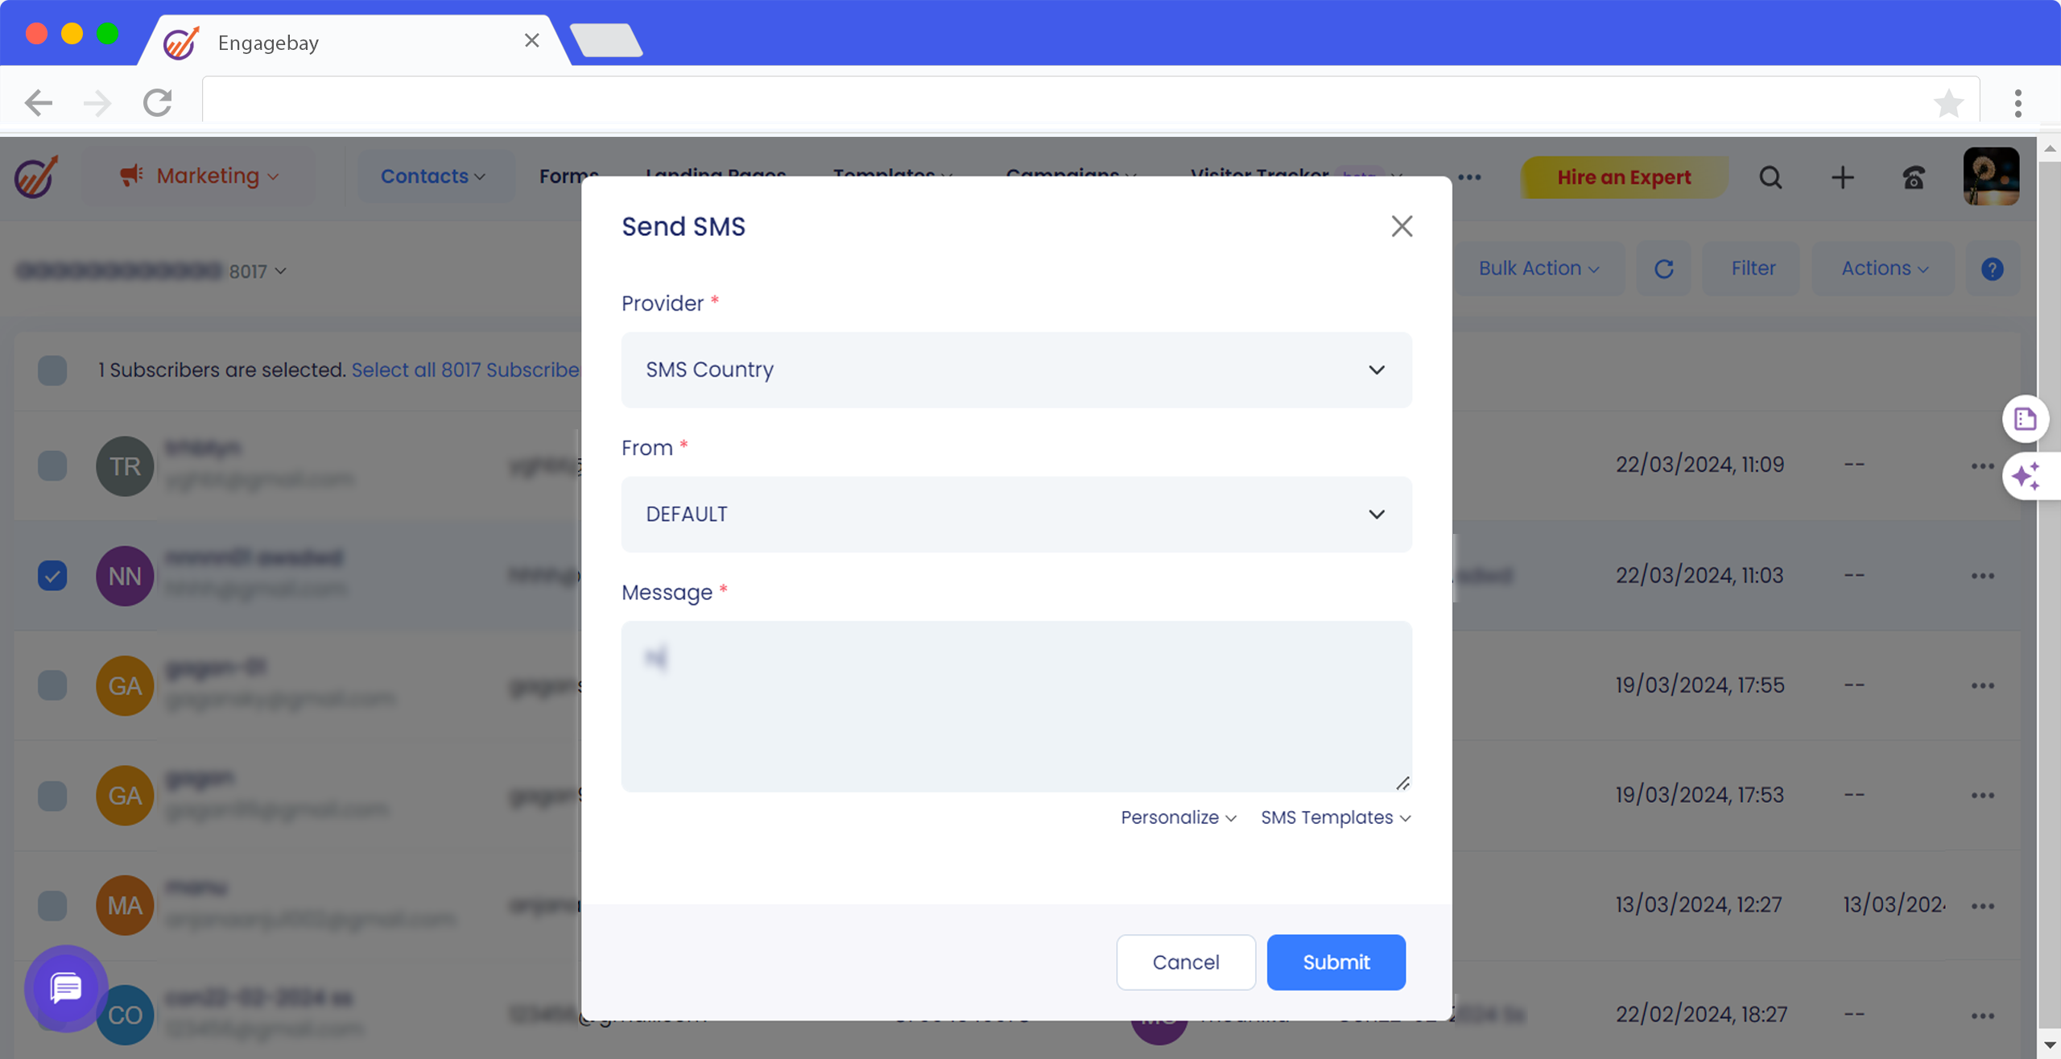The image size is (2061, 1059).
Task: Close the Send SMS dialog
Action: point(1402,226)
